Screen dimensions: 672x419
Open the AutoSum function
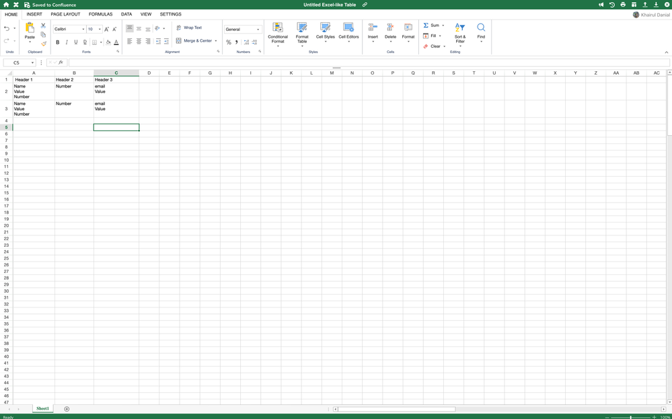coord(431,25)
